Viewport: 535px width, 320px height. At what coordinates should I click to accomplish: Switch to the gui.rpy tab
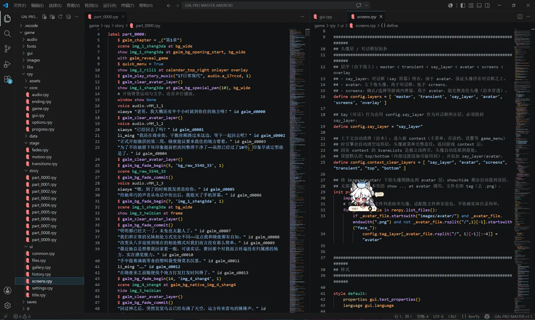click(x=326, y=17)
